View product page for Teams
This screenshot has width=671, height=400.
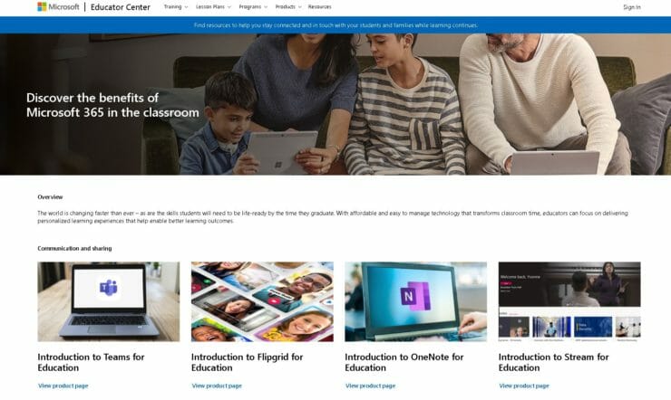click(x=63, y=386)
